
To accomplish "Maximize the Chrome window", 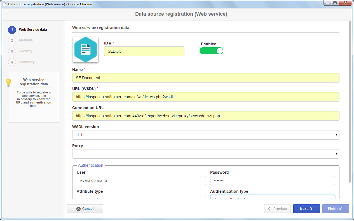I will [335, 3].
